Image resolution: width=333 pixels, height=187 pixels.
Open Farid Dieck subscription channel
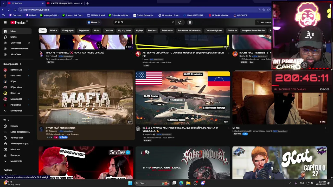17,76
